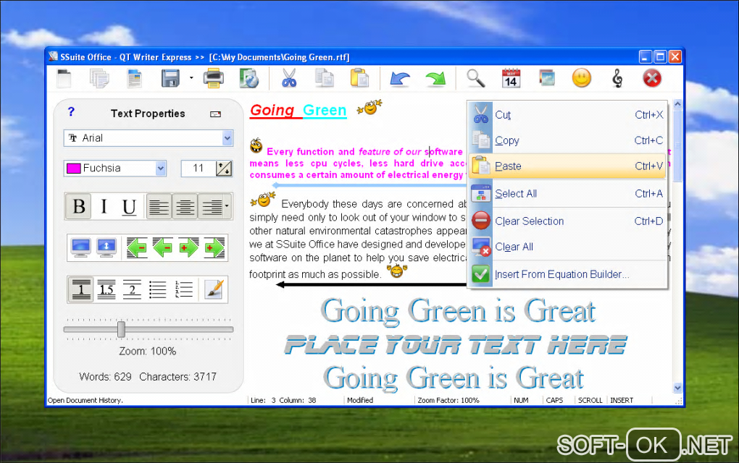Insert date with the calendar 14 icon

tap(511, 79)
